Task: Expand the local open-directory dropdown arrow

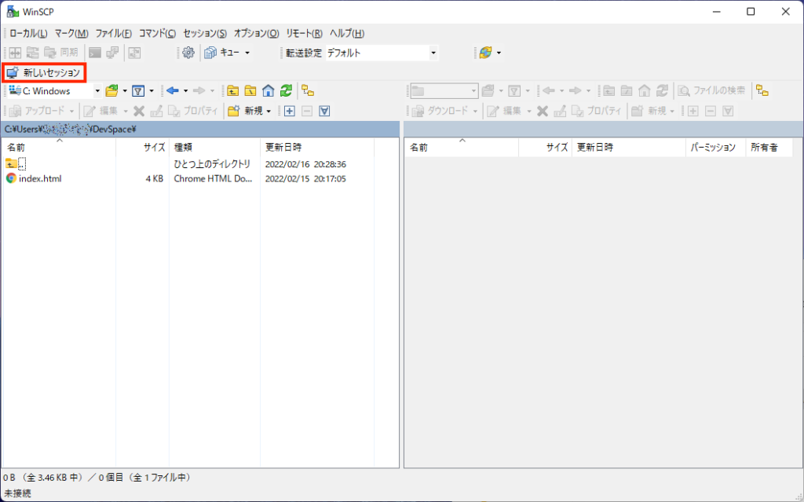Action: [x=125, y=91]
